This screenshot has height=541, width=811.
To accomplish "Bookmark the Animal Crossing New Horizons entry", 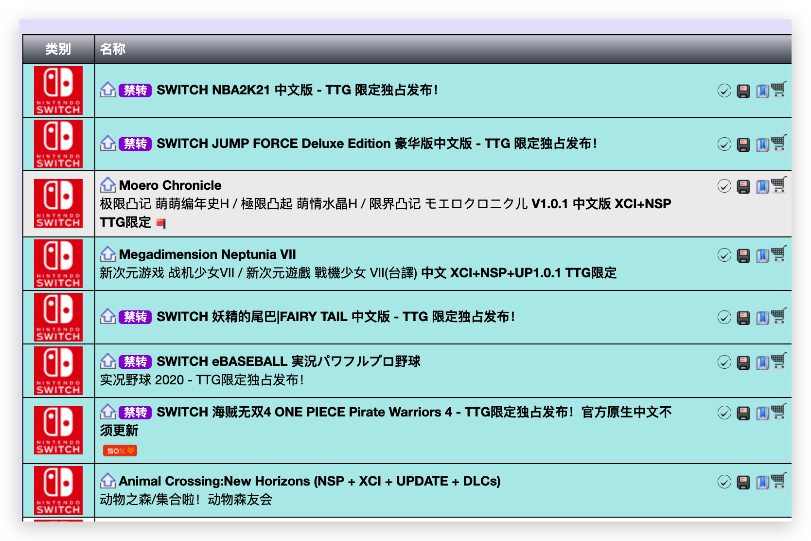I will click(762, 482).
